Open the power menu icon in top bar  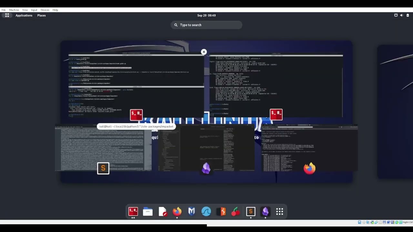click(408, 15)
